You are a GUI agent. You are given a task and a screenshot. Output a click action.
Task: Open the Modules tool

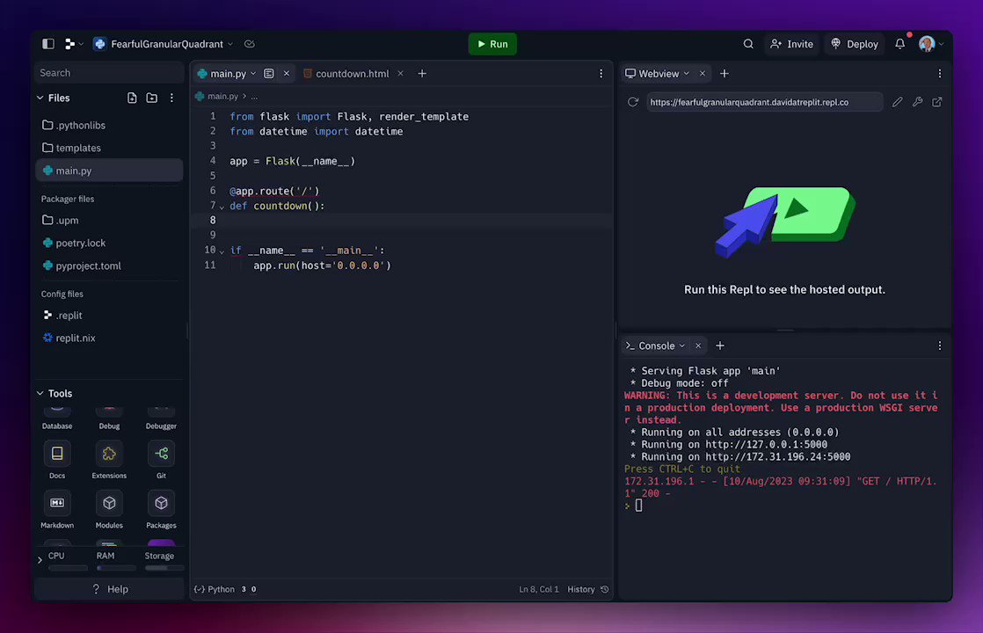(x=109, y=509)
